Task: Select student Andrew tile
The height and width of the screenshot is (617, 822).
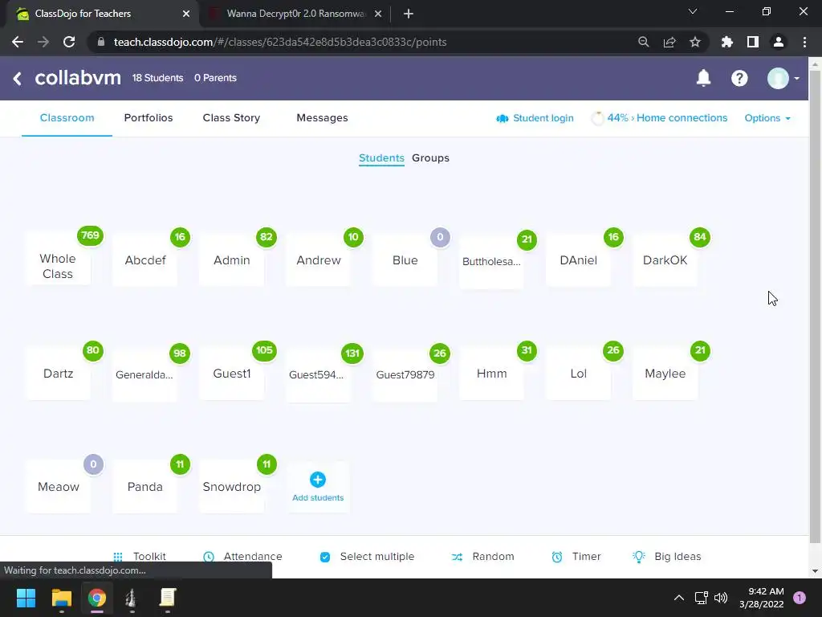Action: [318, 260]
